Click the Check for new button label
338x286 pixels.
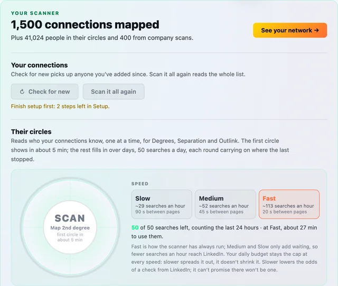[49, 92]
